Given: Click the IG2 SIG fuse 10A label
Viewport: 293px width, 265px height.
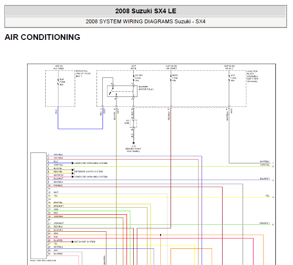Looking at the screenshot, I should click(x=139, y=78).
